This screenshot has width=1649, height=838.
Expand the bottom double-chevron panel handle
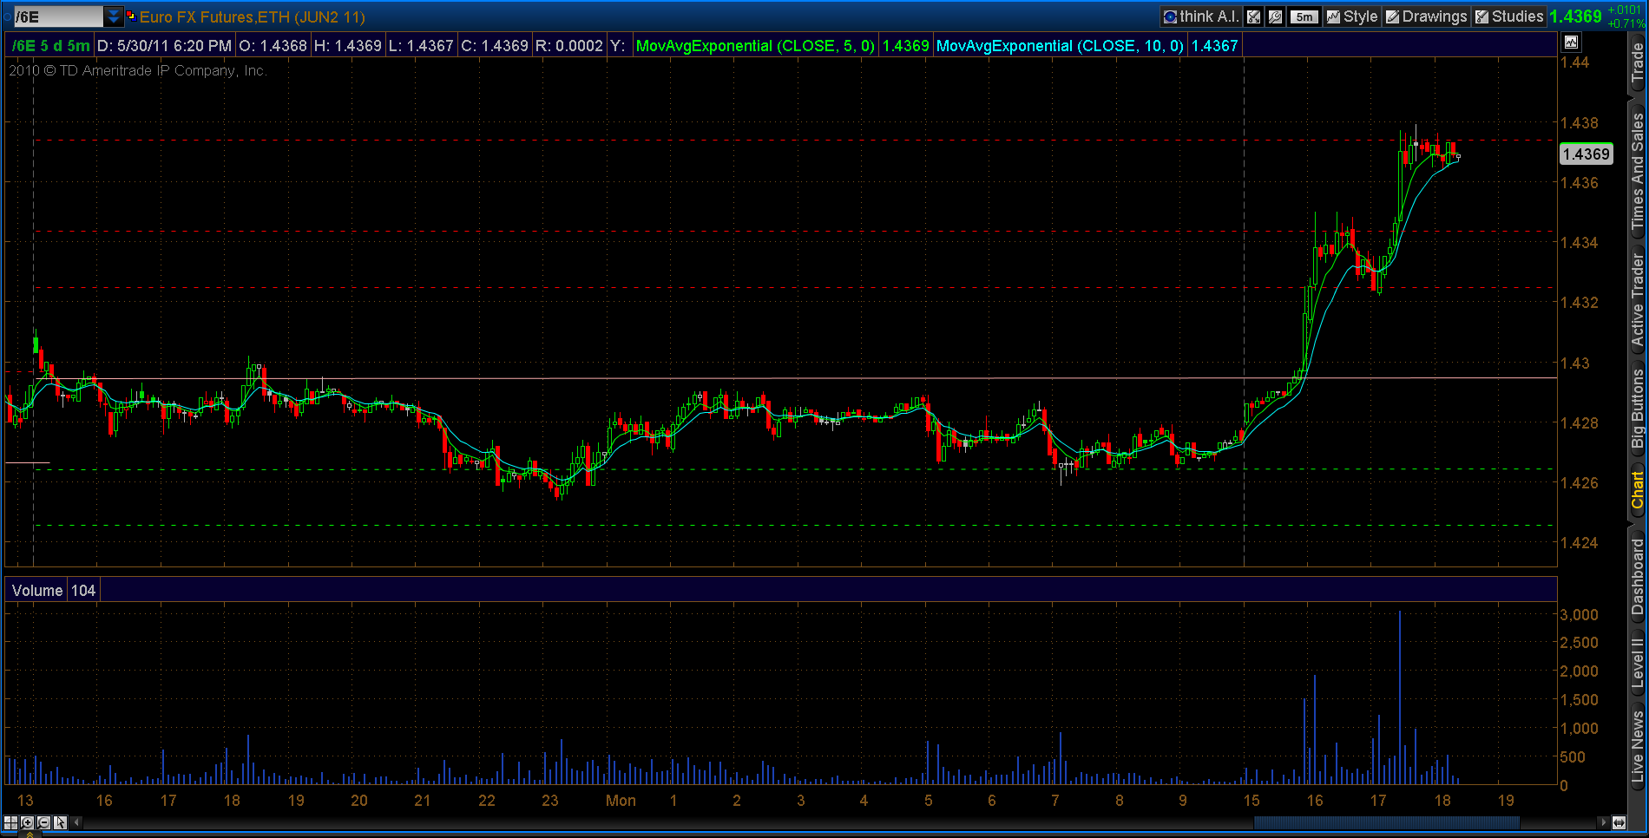(x=30, y=835)
